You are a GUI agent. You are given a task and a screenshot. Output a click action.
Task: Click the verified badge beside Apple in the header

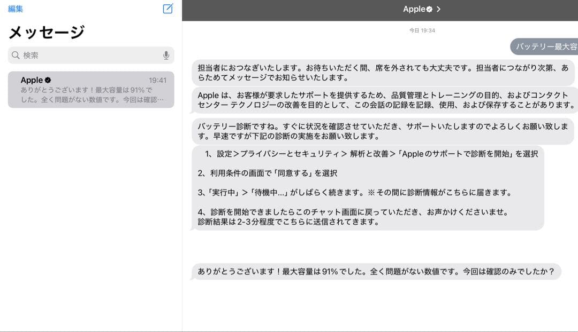[430, 9]
